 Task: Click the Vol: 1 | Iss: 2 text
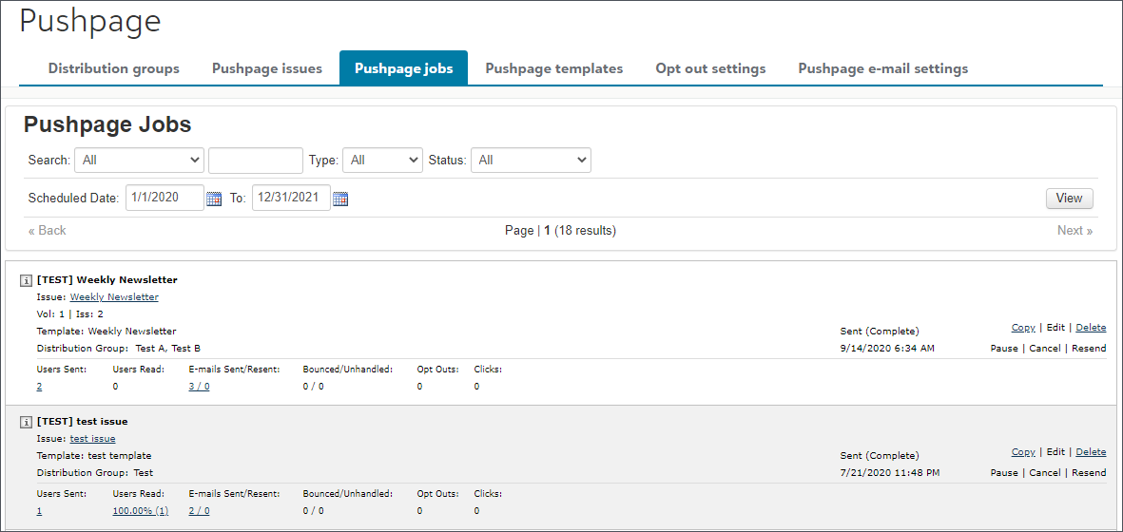click(70, 313)
